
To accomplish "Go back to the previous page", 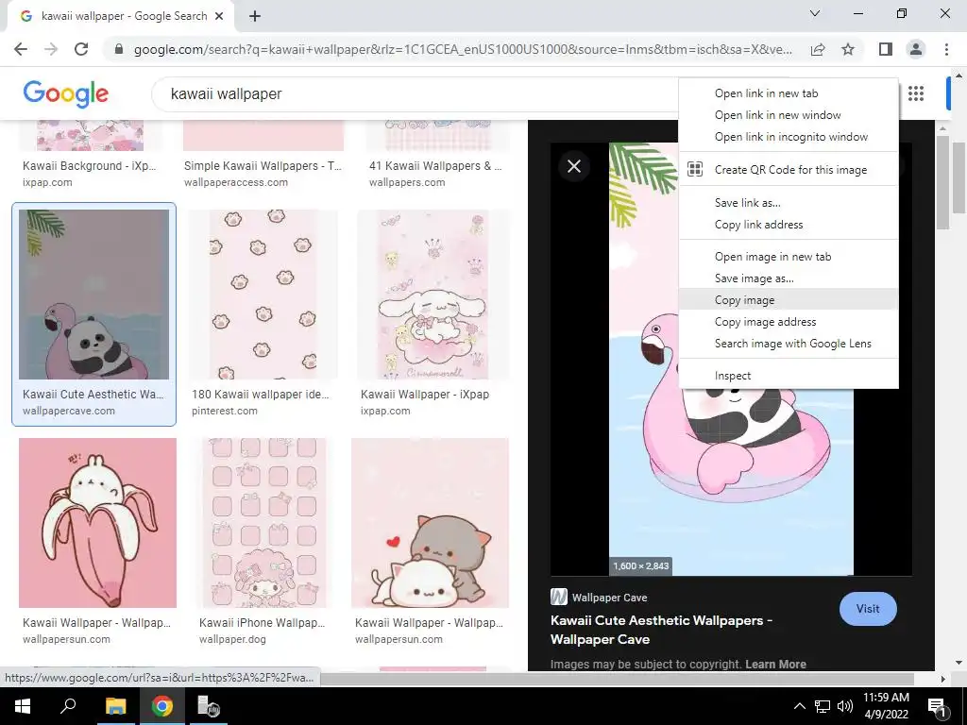I will pos(21,49).
